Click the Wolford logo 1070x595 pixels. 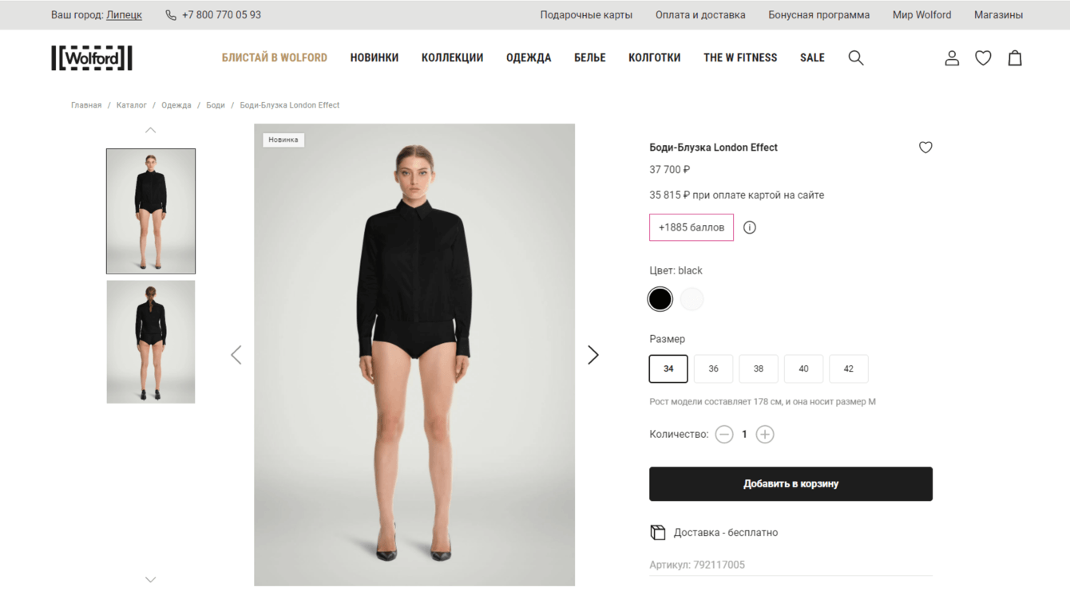click(x=92, y=57)
